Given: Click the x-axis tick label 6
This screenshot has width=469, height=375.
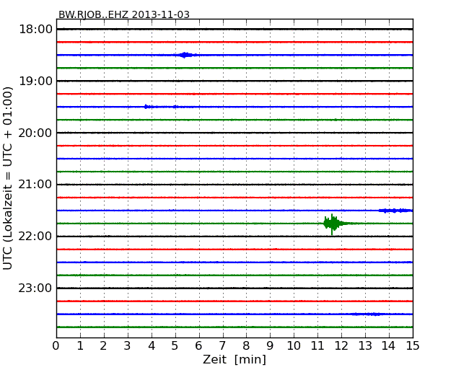Looking at the screenshot, I should [198, 346].
